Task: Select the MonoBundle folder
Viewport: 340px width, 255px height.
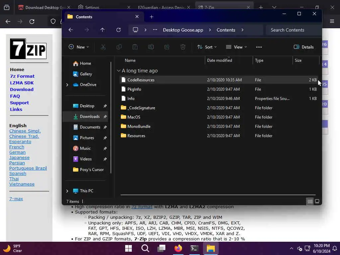Action: point(219,127)
